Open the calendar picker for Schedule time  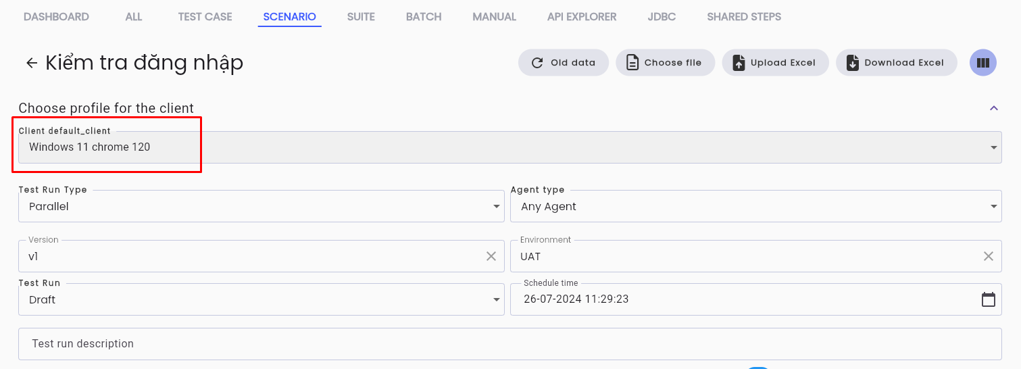988,299
